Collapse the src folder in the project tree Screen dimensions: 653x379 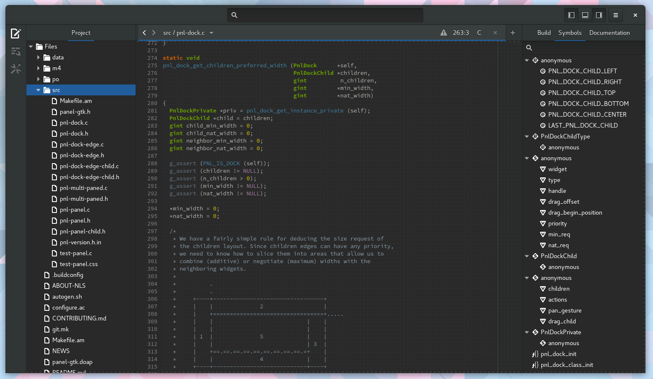38,90
